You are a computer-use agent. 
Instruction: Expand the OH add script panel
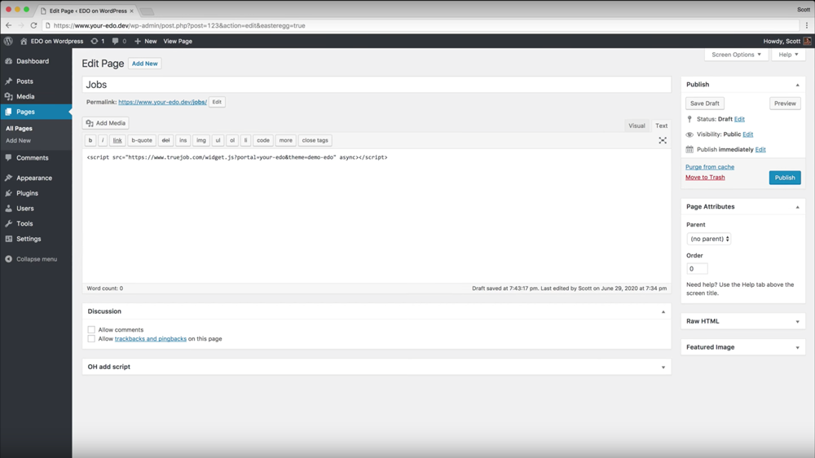pos(663,367)
